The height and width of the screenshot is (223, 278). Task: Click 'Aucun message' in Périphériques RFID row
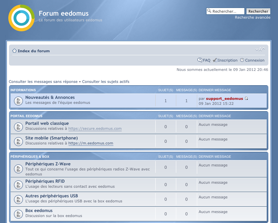pos(213,182)
